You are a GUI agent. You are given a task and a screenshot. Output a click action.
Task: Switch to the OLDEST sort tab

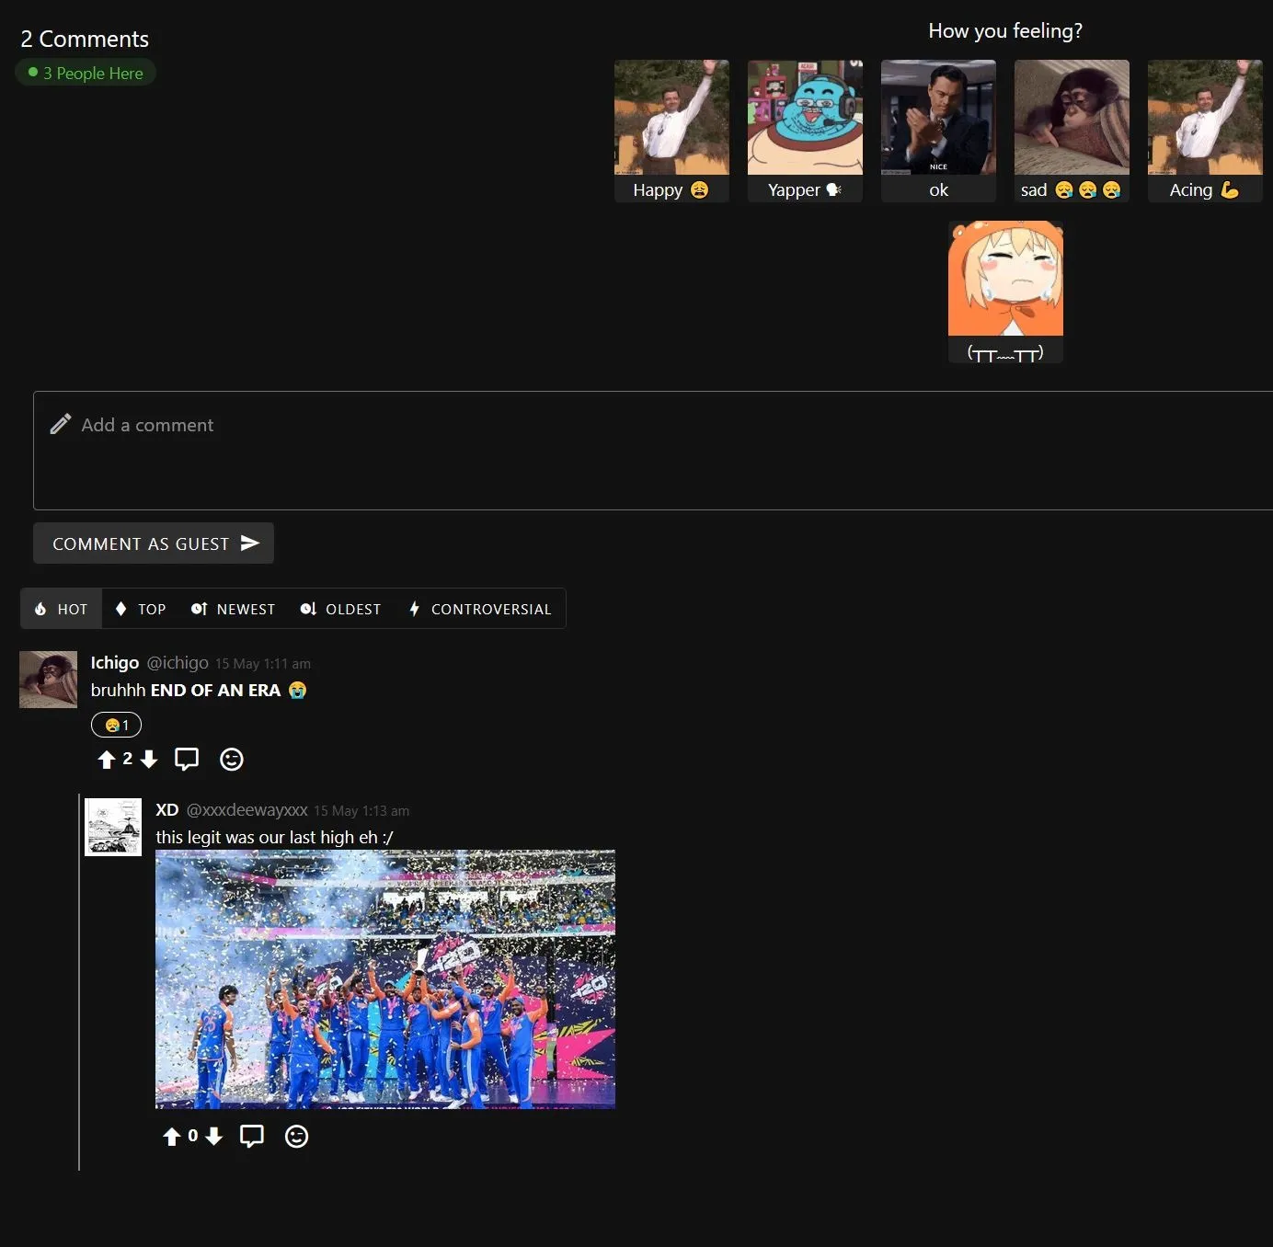pyautogui.click(x=340, y=608)
